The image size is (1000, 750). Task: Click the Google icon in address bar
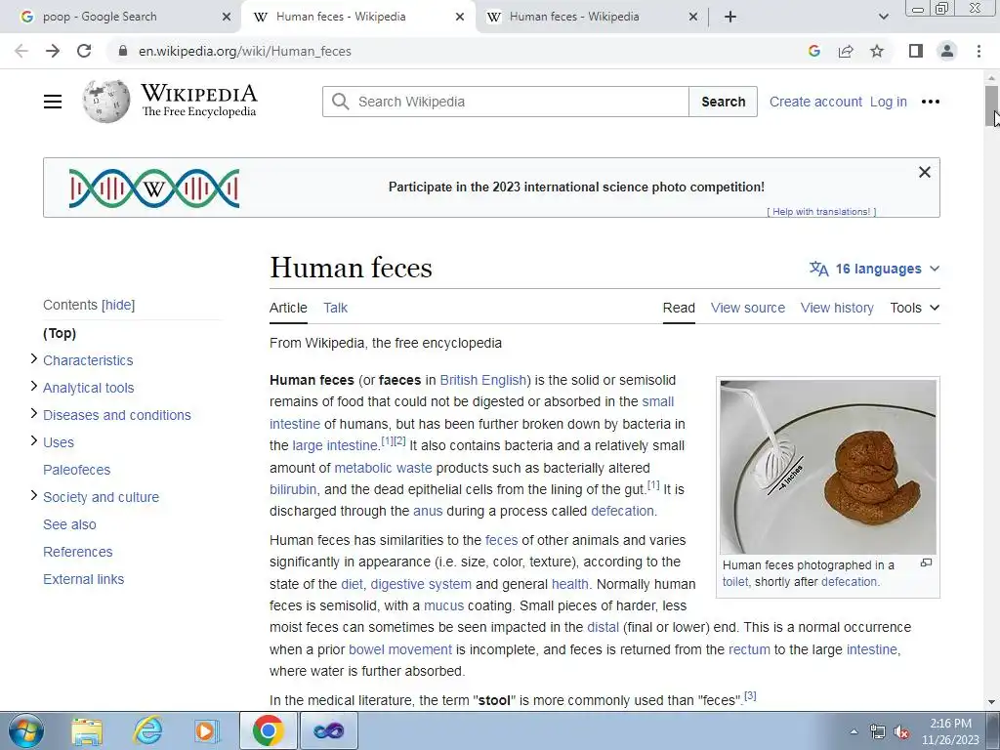[814, 51]
